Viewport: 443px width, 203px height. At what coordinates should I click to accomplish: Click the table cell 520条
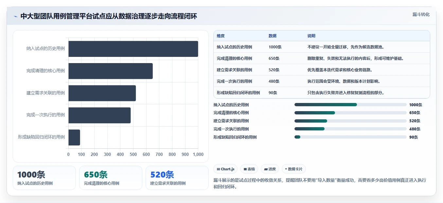(274, 70)
